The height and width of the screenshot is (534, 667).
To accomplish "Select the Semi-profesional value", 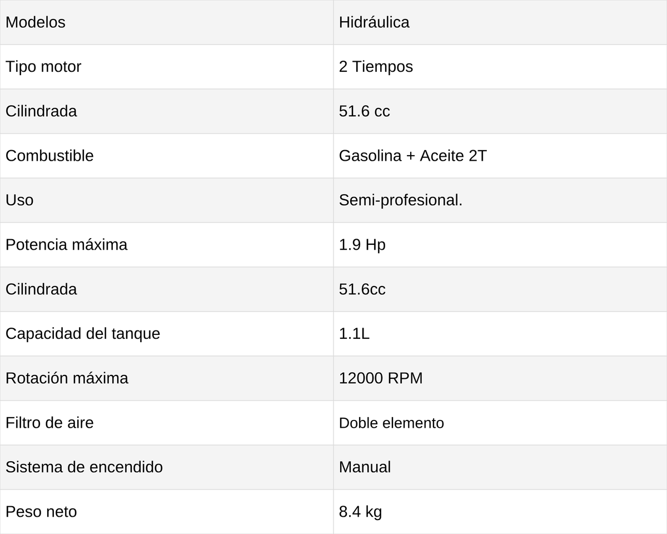I will 401,200.
